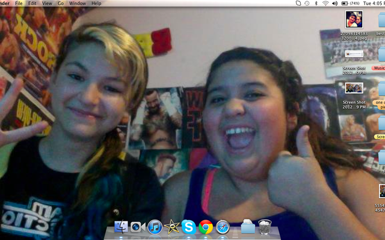Open the folder stack in the dock
The image size is (385, 240).
click(247, 227)
